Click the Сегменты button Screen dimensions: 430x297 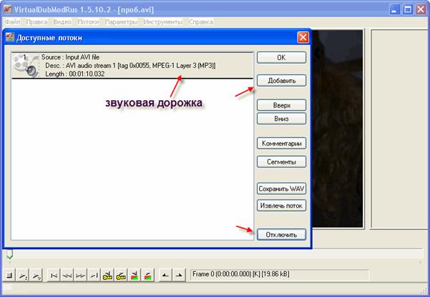click(281, 162)
